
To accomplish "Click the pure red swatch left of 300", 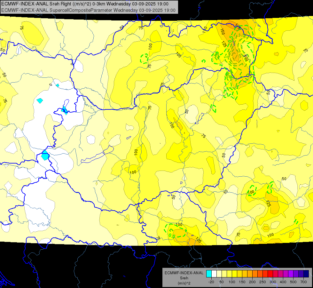I will pyautogui.click(x=270, y=274).
